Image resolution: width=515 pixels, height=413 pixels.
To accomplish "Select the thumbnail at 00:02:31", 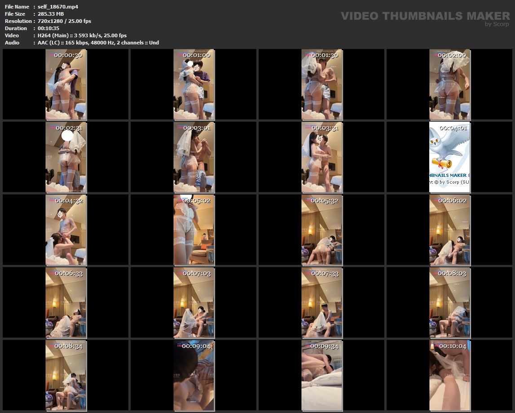I will 66,157.
